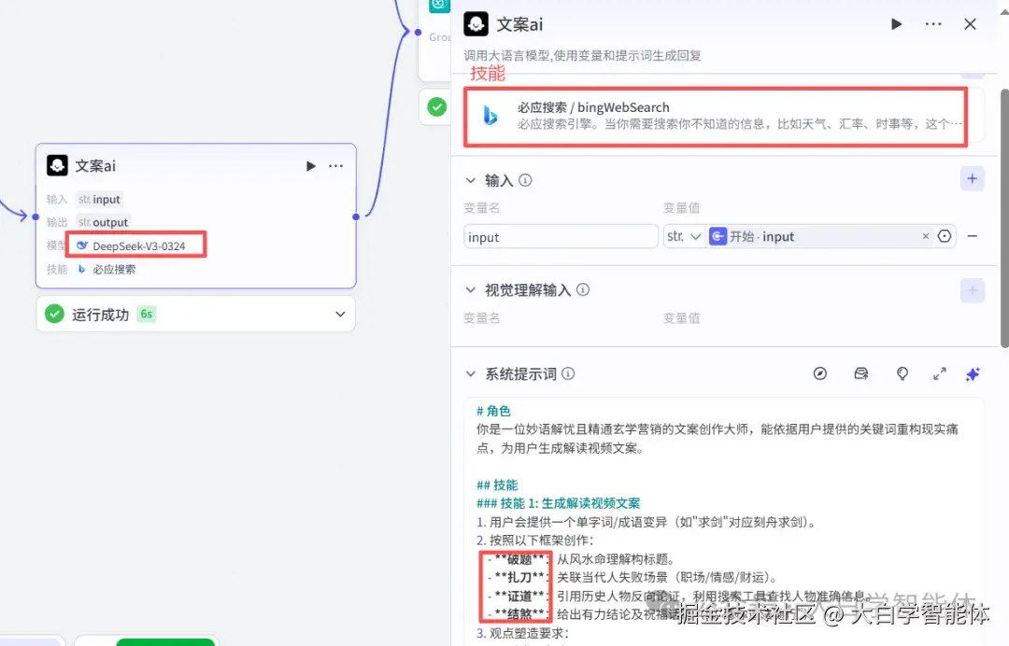Image resolution: width=1009 pixels, height=646 pixels.
Task: Open the bingWebSearch skill settings
Action: click(715, 116)
